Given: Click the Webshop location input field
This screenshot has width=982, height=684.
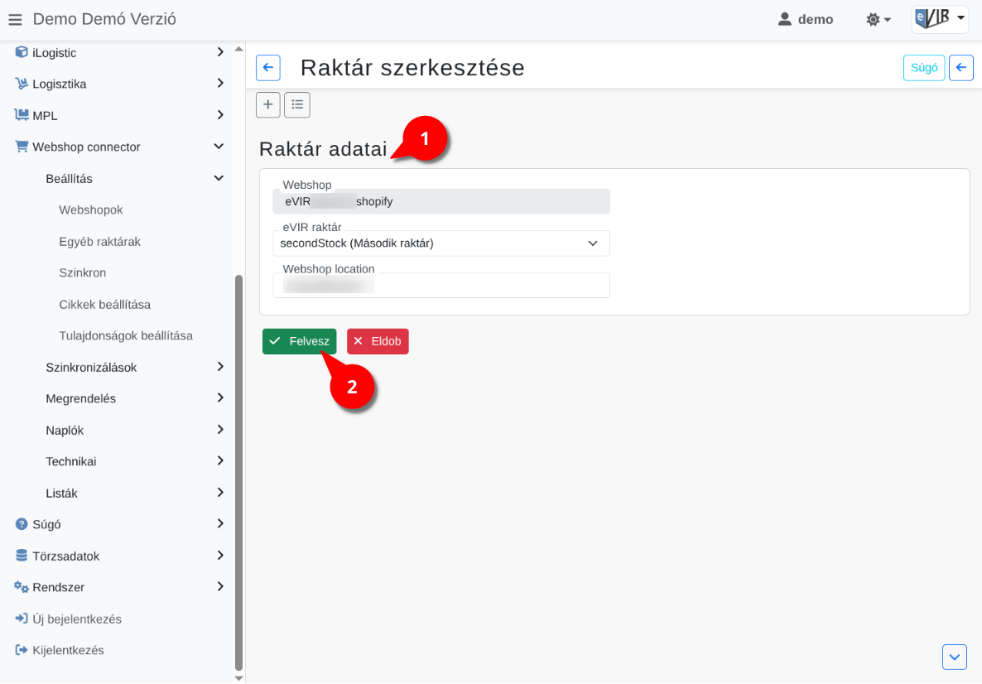Looking at the screenshot, I should pyautogui.click(x=441, y=286).
